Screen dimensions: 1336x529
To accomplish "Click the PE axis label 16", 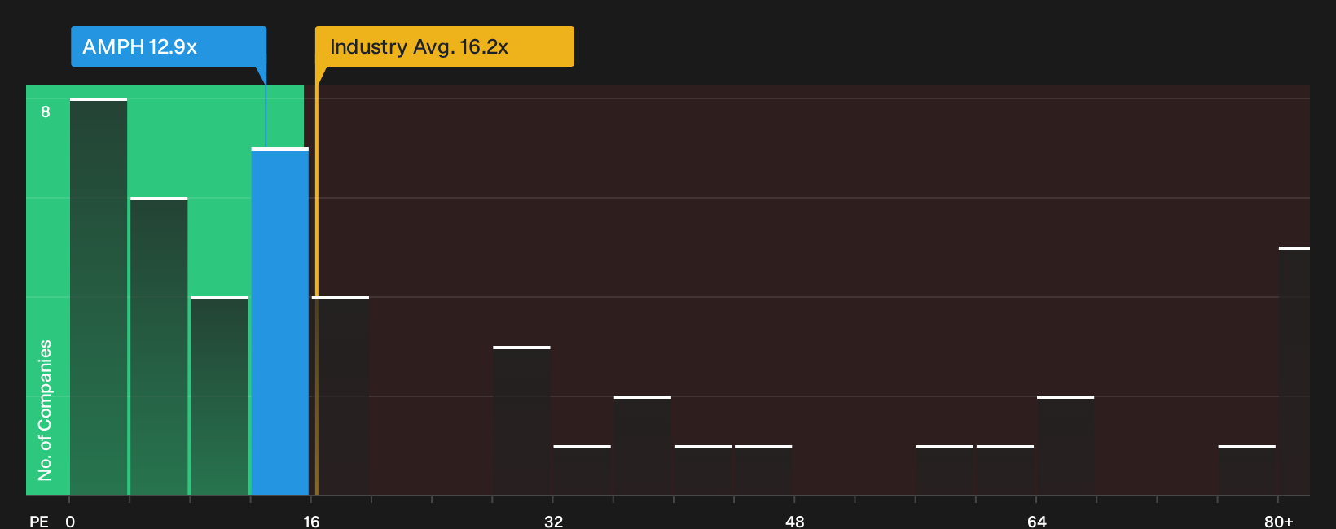I will point(311,521).
